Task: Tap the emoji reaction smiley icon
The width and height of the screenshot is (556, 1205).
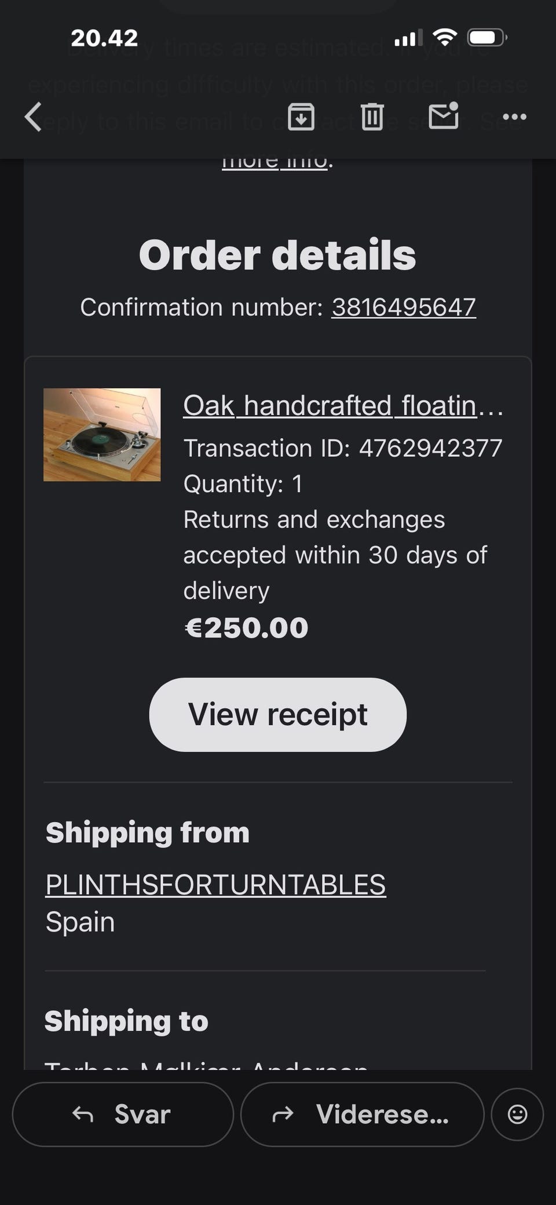Action: [x=517, y=1113]
